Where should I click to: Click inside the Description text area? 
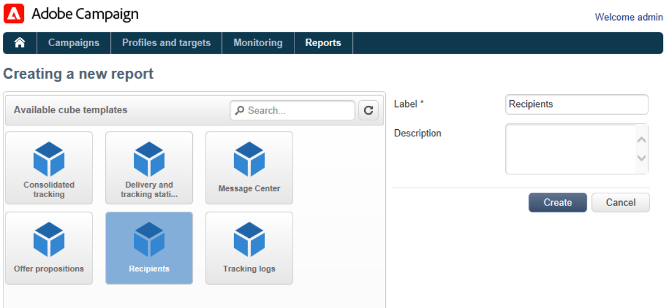click(570, 149)
